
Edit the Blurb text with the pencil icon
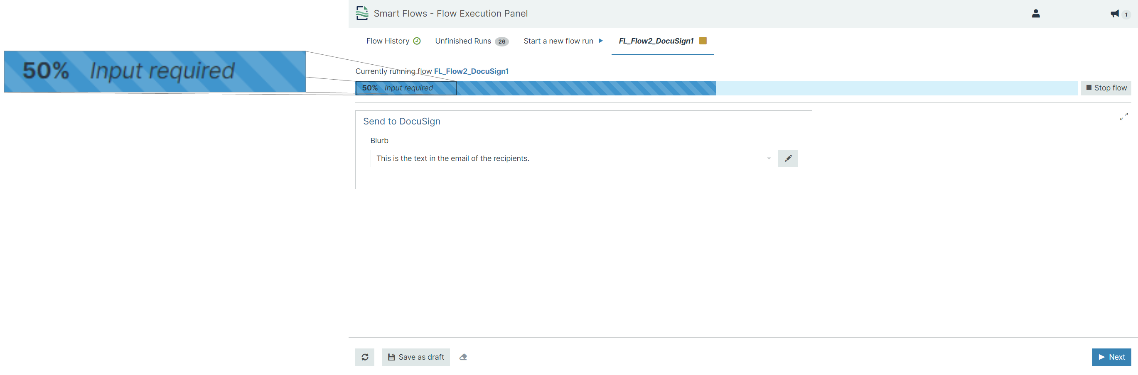coord(788,158)
